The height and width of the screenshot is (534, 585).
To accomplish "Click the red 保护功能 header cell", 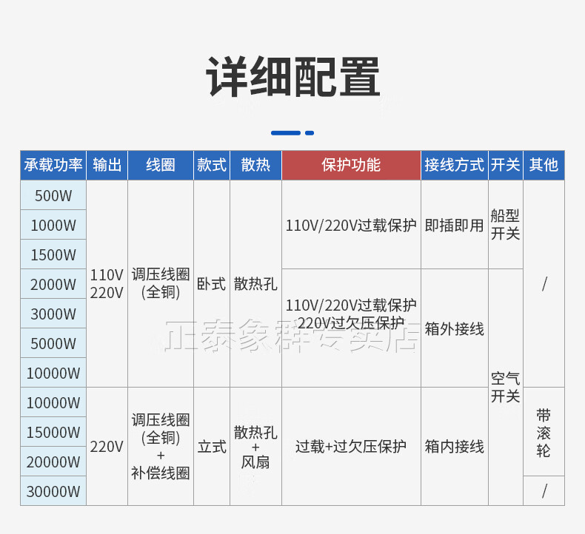I will tap(351, 165).
